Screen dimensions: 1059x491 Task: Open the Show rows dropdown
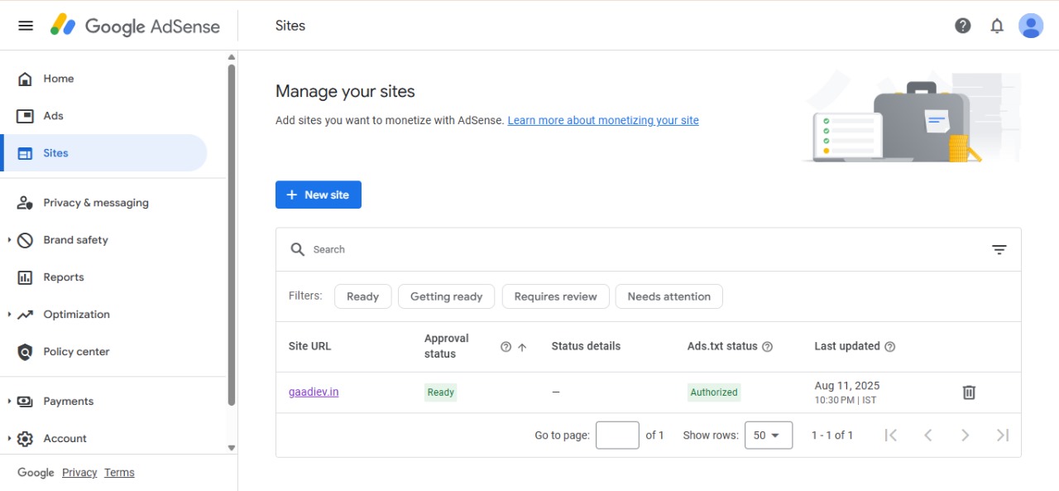point(768,436)
